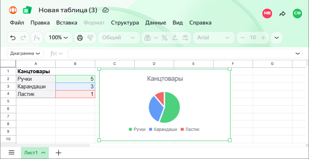Click the font size value 10
309x159 pixels.
253,37
